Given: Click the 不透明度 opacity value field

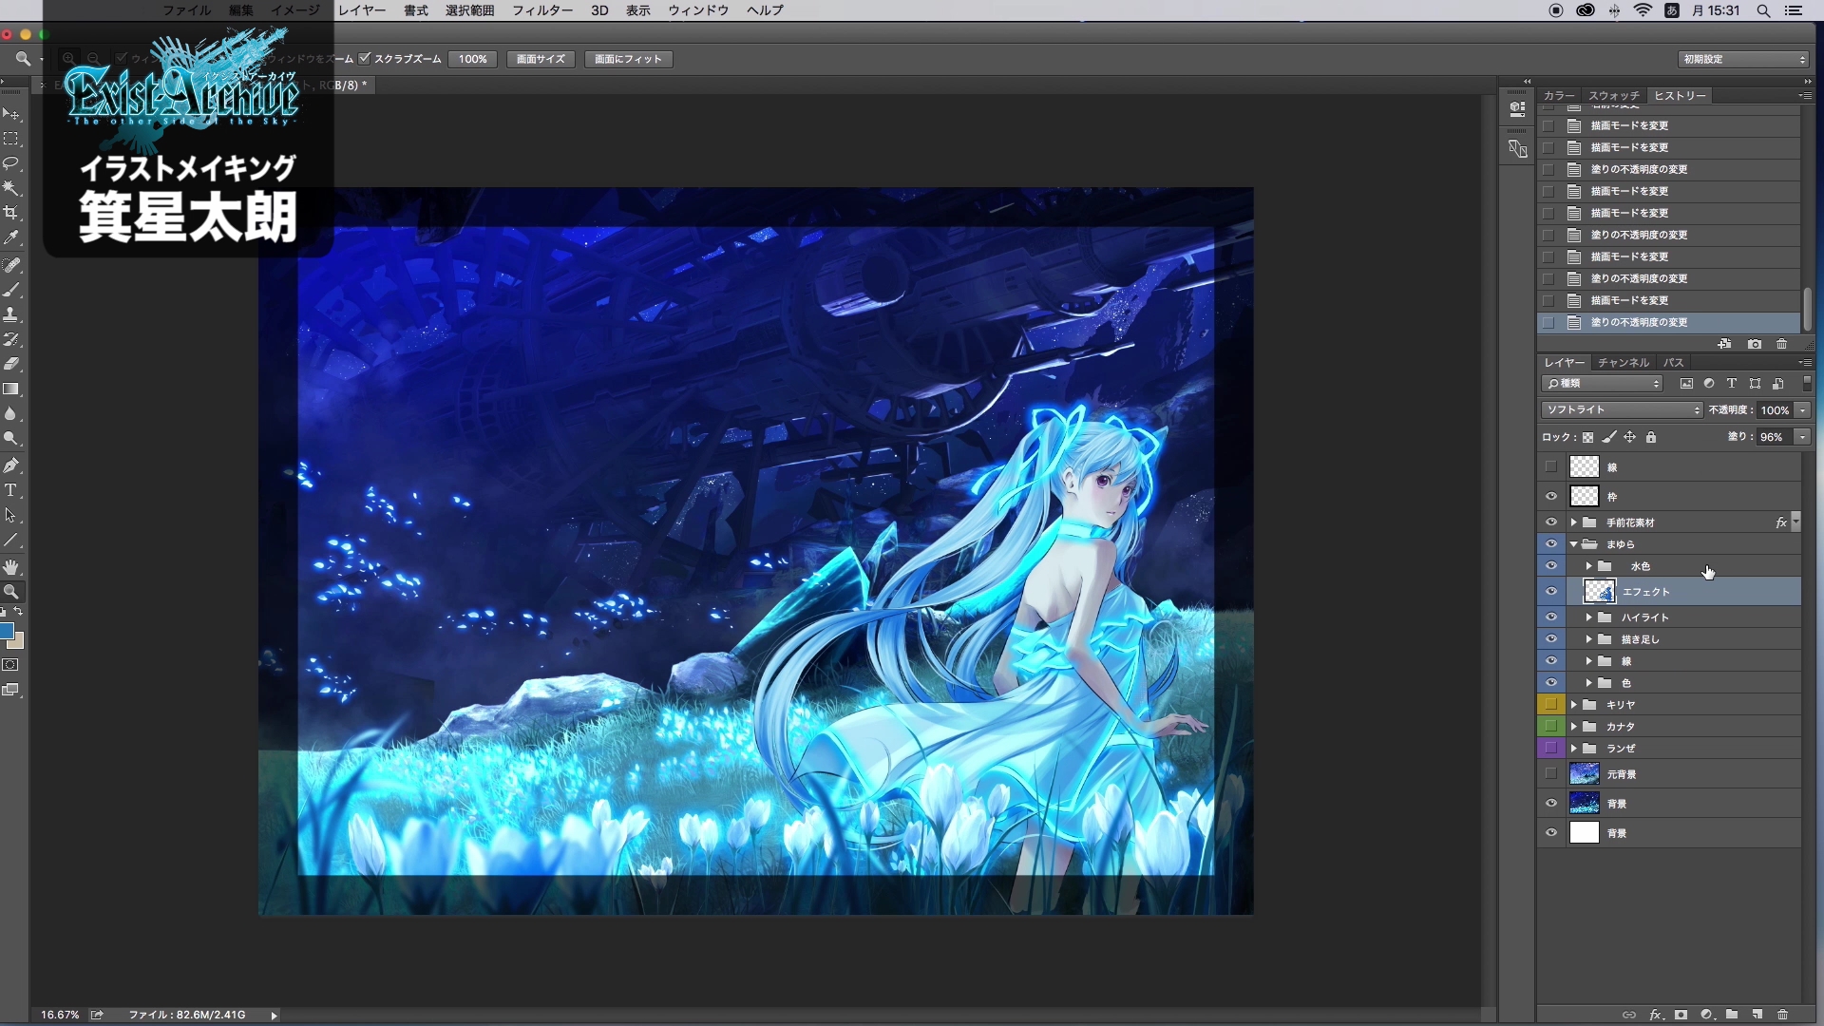Looking at the screenshot, I should pyautogui.click(x=1774, y=410).
